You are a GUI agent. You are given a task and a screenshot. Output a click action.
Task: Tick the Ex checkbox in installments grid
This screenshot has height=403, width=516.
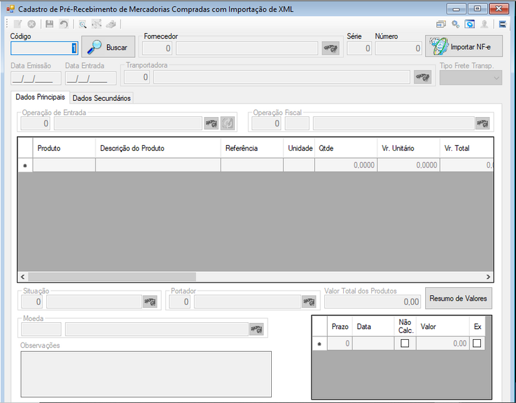tap(477, 343)
